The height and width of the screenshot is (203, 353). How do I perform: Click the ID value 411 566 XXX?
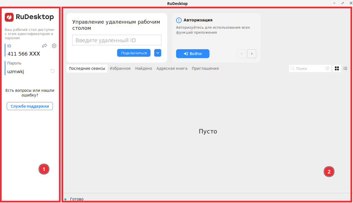click(24, 54)
